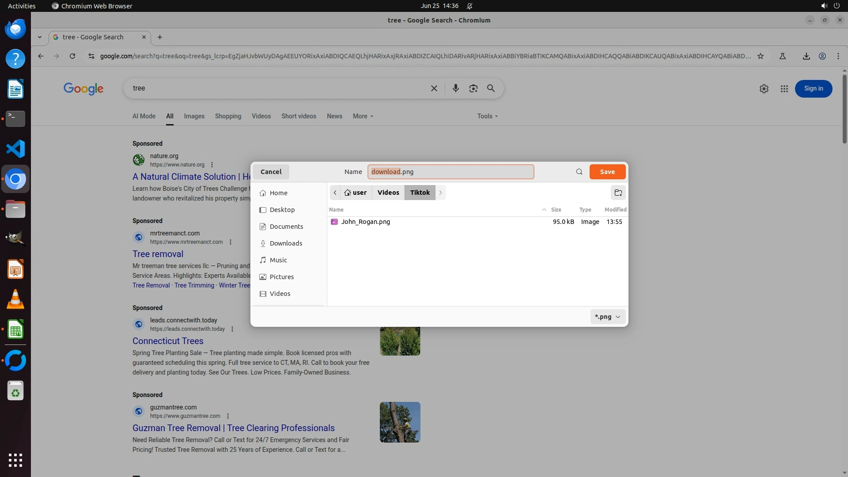Sort the file list by the Name column
The height and width of the screenshot is (477, 848).
pos(336,210)
